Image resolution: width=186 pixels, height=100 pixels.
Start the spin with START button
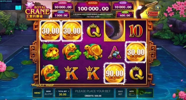pos(146,93)
